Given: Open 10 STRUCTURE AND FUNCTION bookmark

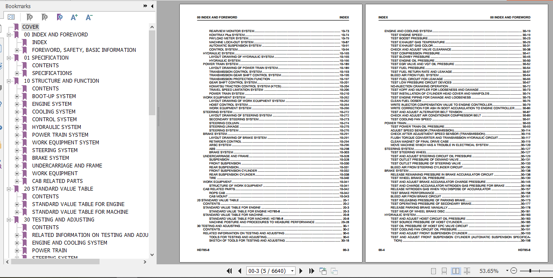Looking at the screenshot, I should [61, 81].
